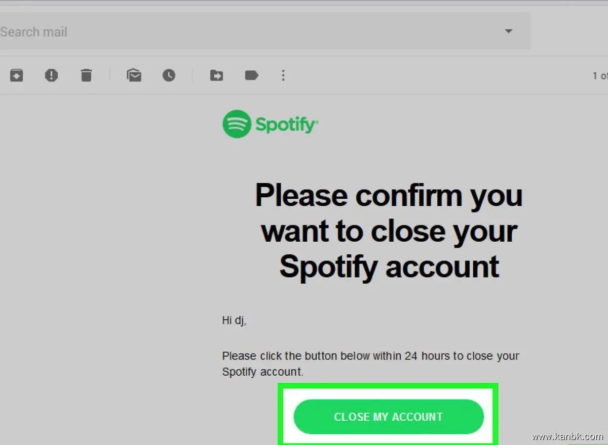Delete the email with the trash icon

(86, 75)
